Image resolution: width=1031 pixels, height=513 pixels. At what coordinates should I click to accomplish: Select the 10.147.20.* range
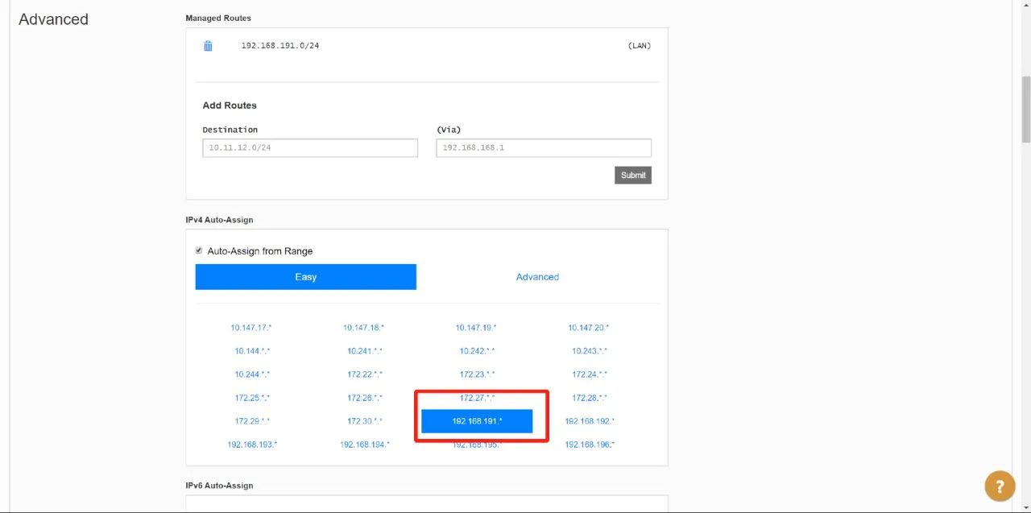point(589,328)
